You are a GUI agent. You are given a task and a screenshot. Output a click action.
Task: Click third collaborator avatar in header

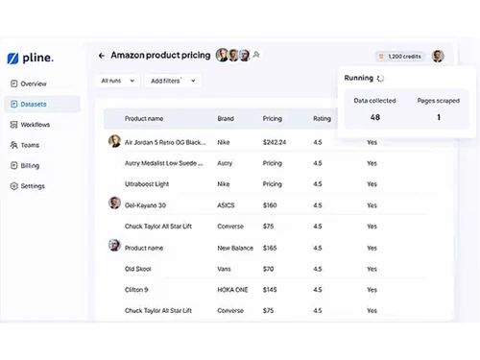(x=245, y=55)
